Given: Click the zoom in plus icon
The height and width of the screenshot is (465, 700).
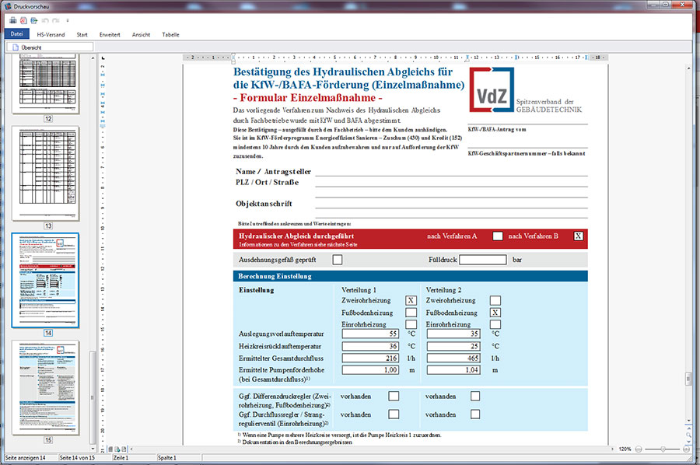Looking at the screenshot, I should [x=686, y=449].
